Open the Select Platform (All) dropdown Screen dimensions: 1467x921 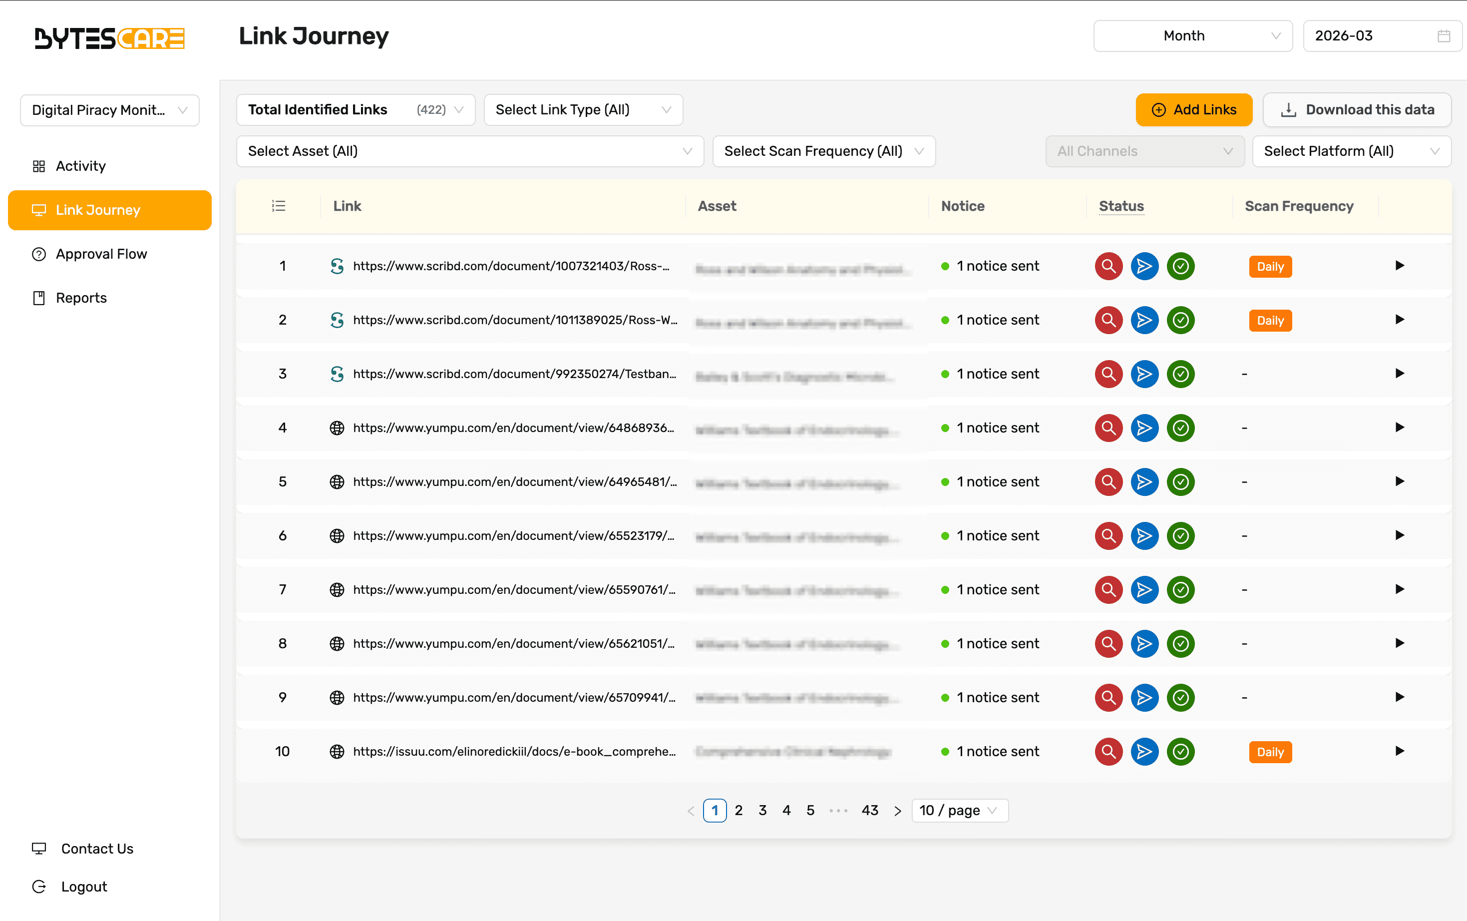(x=1351, y=151)
